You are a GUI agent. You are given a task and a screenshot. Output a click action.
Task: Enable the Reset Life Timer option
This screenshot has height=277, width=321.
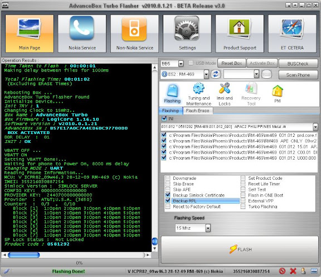click(243, 184)
